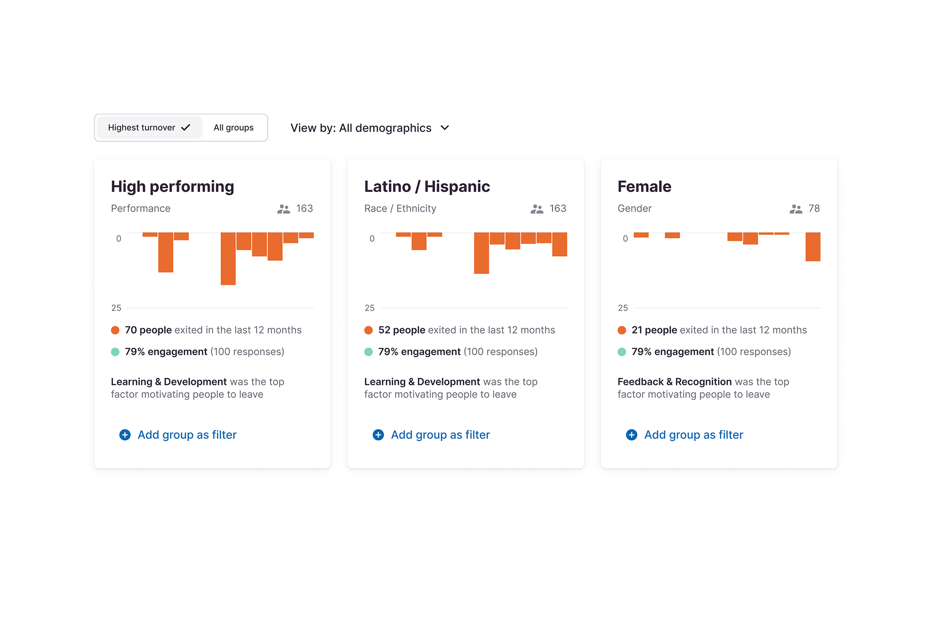Viewport: 933px width, 618px height.
Task: Click the tallest bar in High performing chart
Action: point(228,258)
